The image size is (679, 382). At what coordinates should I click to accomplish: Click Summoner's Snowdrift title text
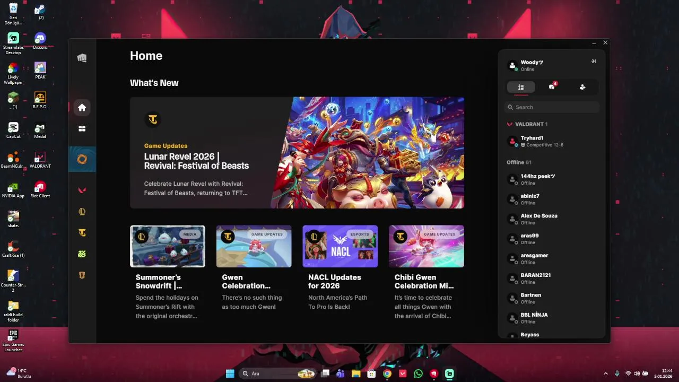(159, 281)
